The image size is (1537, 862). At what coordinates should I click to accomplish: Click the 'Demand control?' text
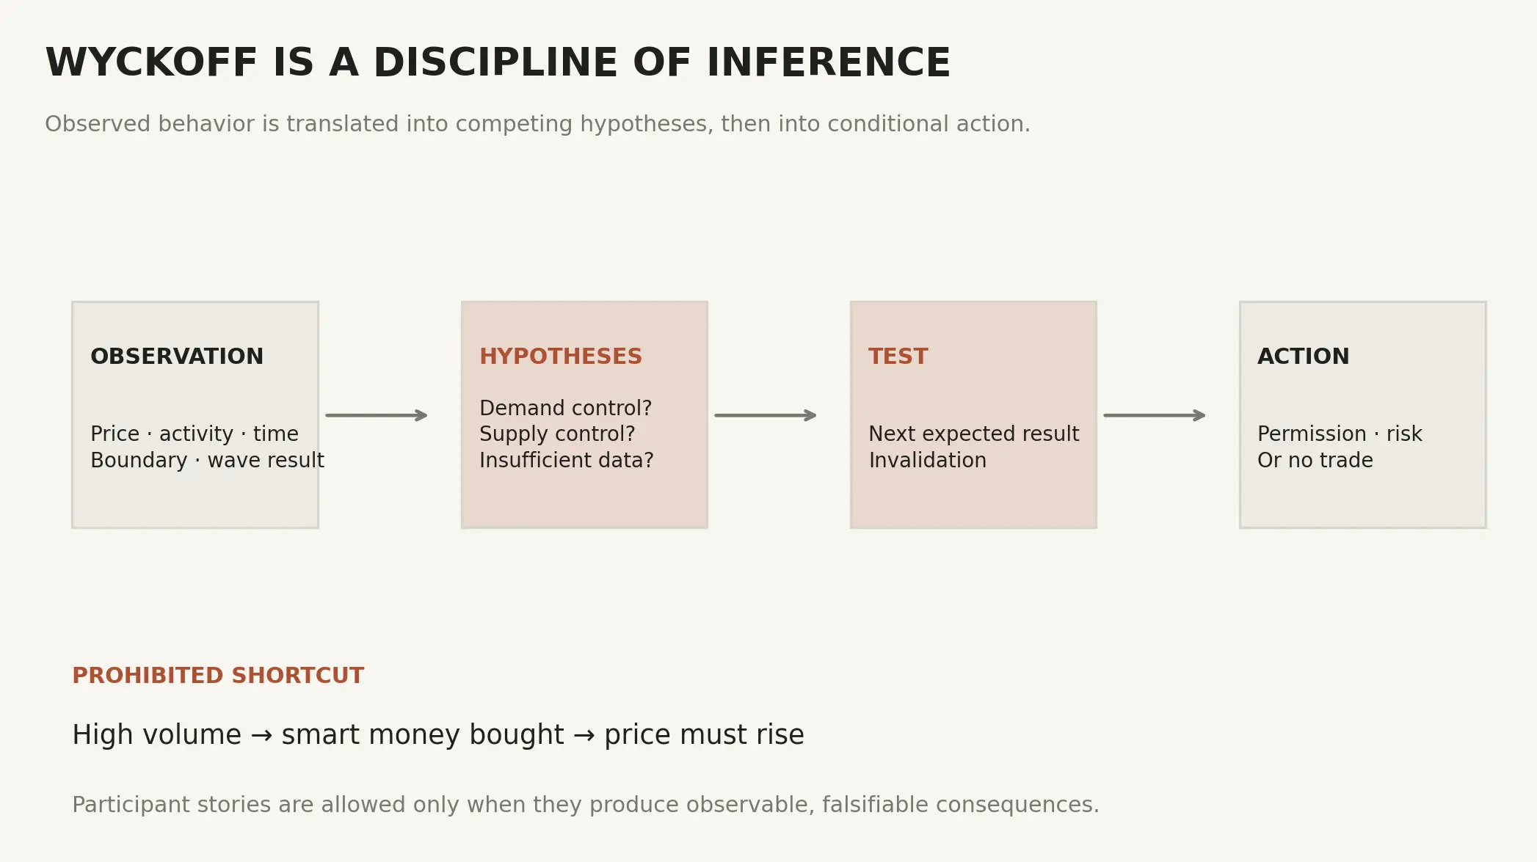[566, 408]
